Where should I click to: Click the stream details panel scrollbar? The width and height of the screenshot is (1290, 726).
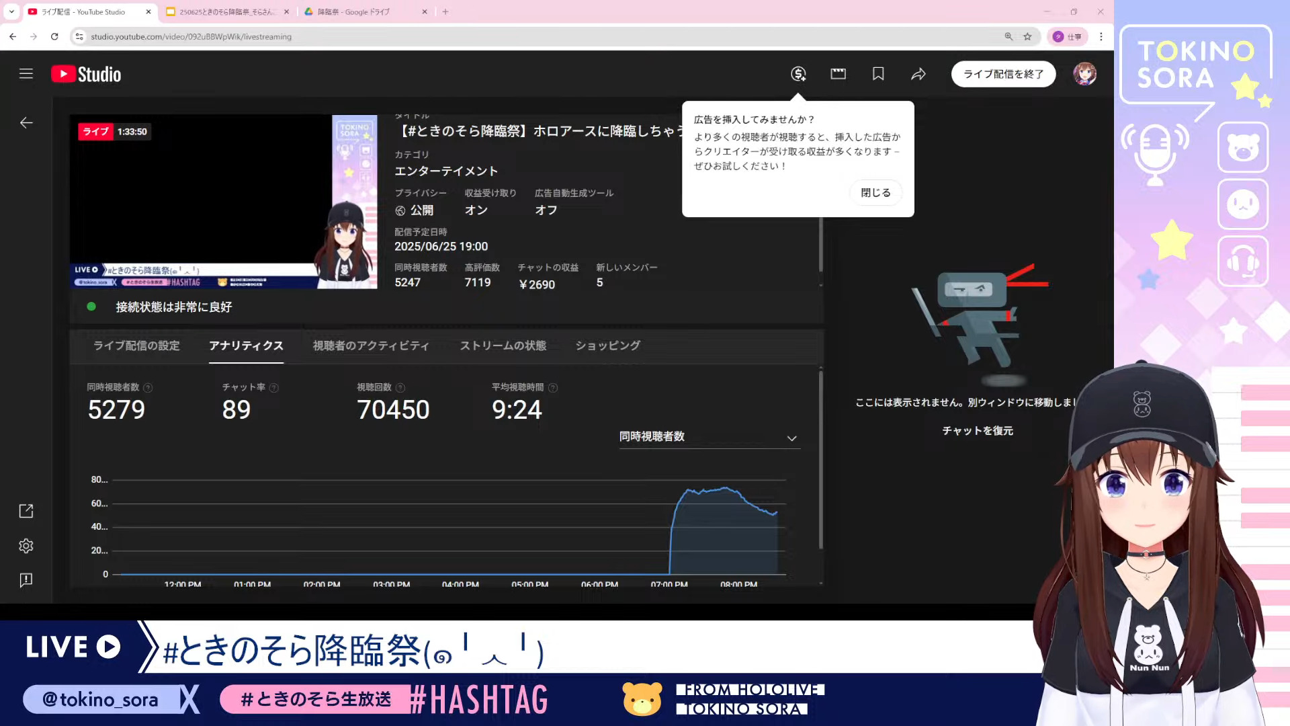820,243
